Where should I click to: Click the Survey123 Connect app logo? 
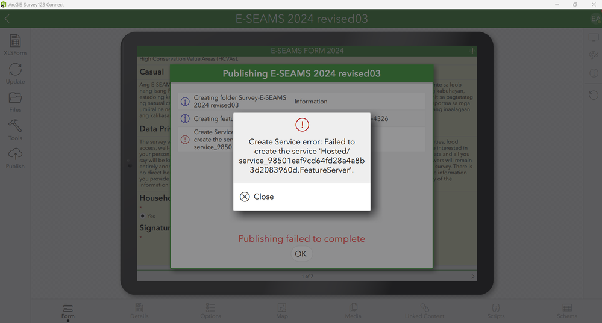pos(4,5)
